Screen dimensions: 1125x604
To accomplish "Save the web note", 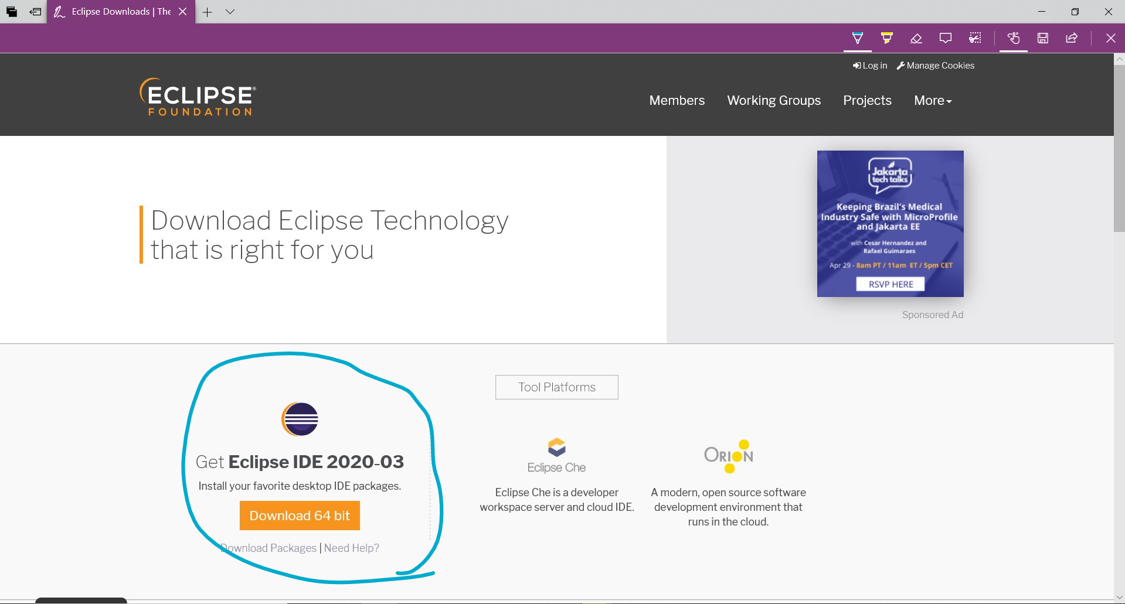I will 1042,39.
